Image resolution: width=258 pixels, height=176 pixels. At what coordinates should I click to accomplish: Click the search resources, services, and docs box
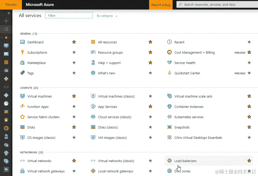(x=217, y=5)
